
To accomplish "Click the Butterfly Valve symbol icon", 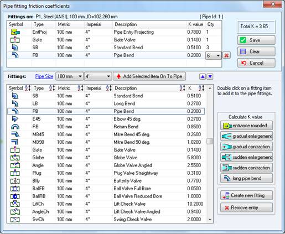I will pyautogui.click(x=15, y=181).
